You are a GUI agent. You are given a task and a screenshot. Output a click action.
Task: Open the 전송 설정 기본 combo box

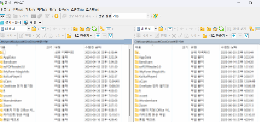pyautogui.click(x=131, y=16)
